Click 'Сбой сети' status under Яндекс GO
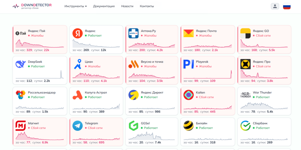301x150 pixels. coord(262,36)
